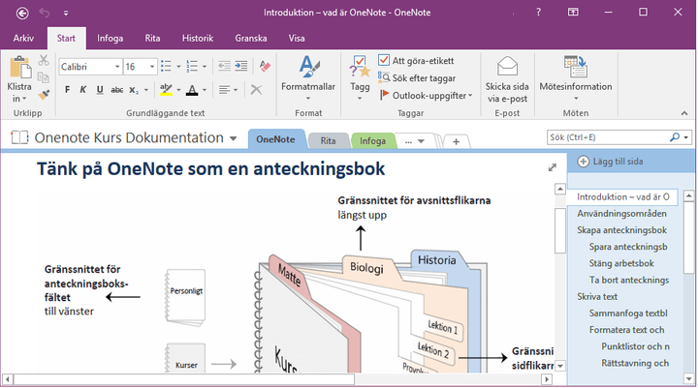Toggle full page view icon in title bar
The width and height of the screenshot is (698, 388).
pyautogui.click(x=573, y=13)
